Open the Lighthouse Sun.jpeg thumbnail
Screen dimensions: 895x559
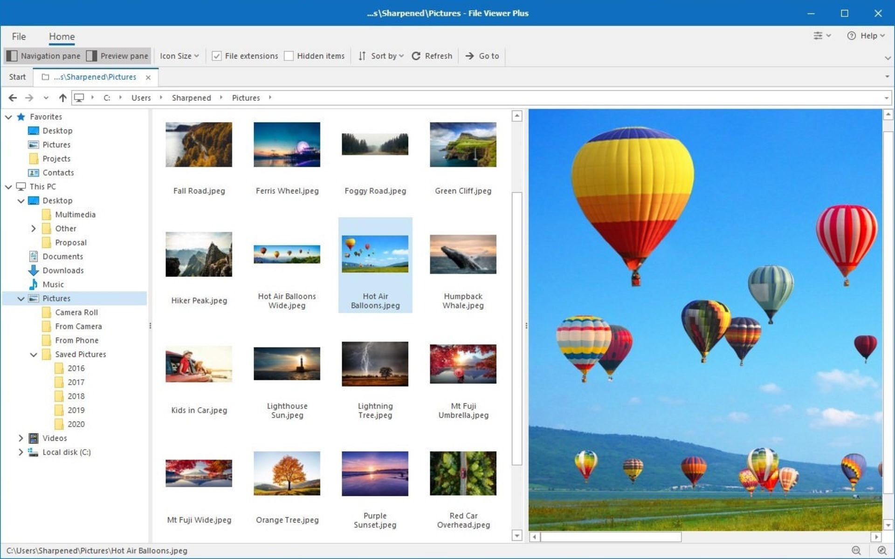[x=287, y=364]
